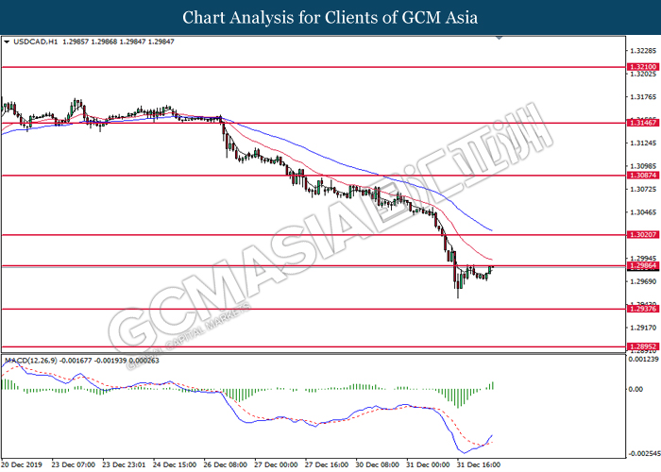Click the 1.30465 axis price value
This screenshot has height=472, width=661.
(643, 212)
